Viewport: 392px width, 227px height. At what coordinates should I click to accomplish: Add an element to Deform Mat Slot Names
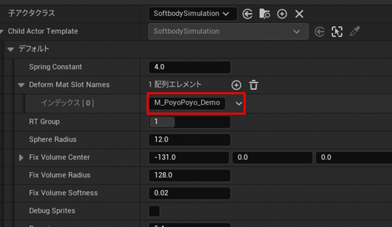click(236, 85)
